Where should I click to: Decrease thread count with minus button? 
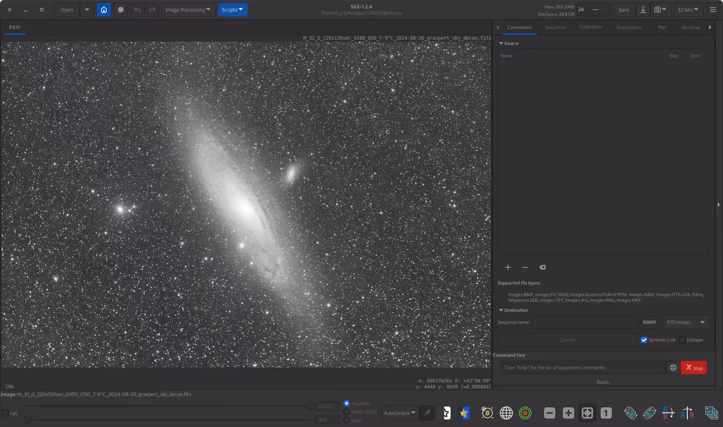tap(595, 10)
